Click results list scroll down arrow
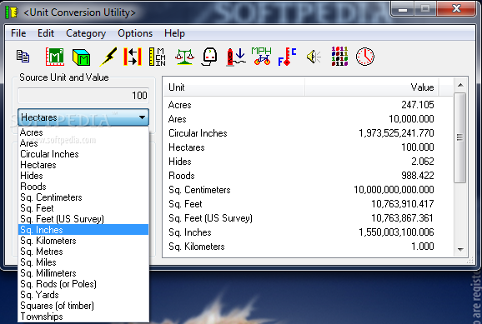Screen dimensions: 482x324 coord(460,249)
